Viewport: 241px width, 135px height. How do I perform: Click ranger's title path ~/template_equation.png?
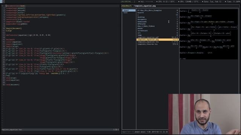pyautogui.click(x=144, y=6)
